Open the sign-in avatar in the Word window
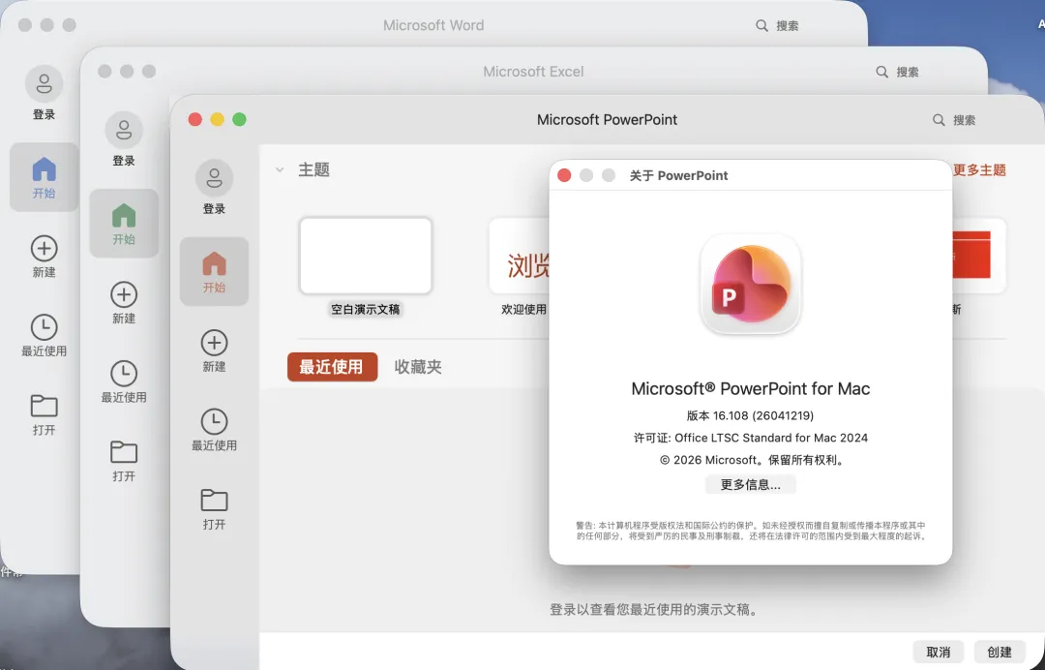Viewport: 1045px width, 670px height. click(x=44, y=84)
